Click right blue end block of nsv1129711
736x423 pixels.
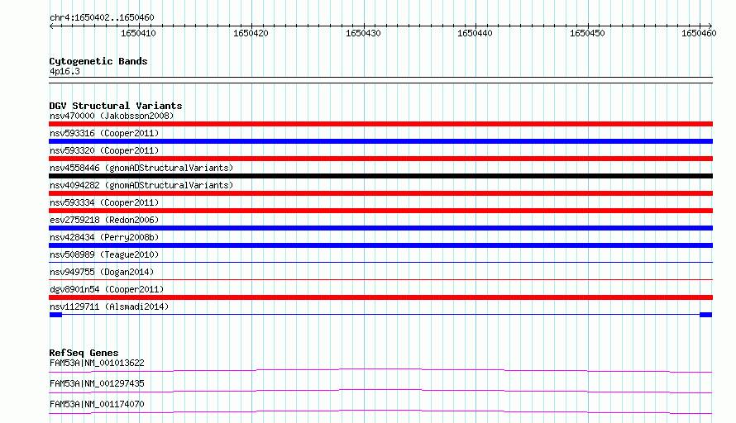pos(706,315)
